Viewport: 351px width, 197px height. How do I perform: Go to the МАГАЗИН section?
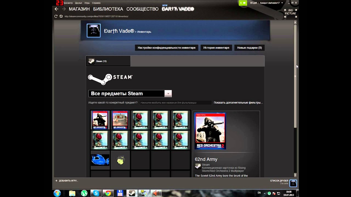coord(79,9)
